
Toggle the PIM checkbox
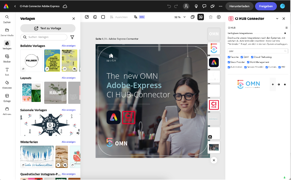coord(279,67)
